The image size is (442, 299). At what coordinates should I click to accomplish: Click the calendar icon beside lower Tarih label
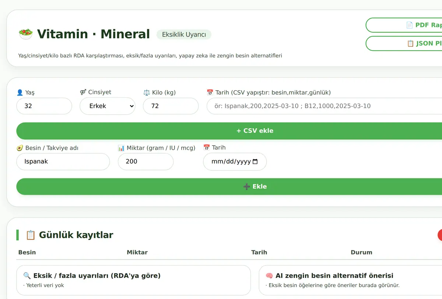click(207, 147)
